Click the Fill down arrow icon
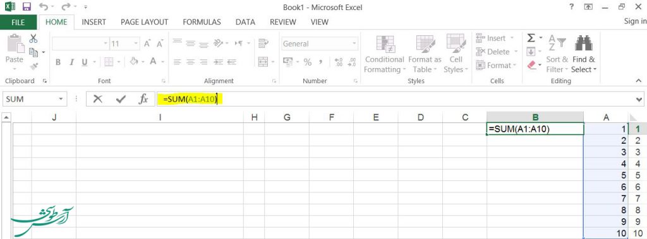This screenshot has height=239, width=647. [x=531, y=52]
